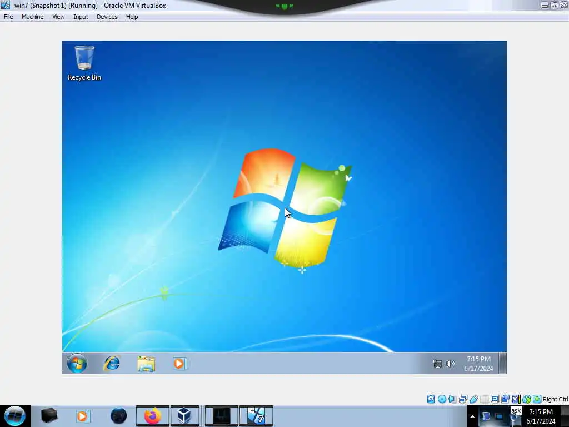Click the Right Ctrl host key label
This screenshot has height=427, width=569.
(x=555, y=399)
